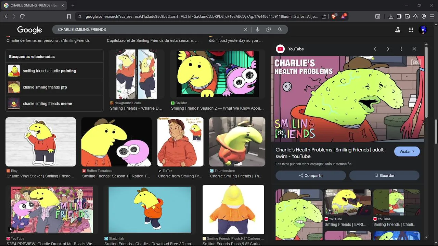Click YouTube source label in preview header

click(x=296, y=49)
